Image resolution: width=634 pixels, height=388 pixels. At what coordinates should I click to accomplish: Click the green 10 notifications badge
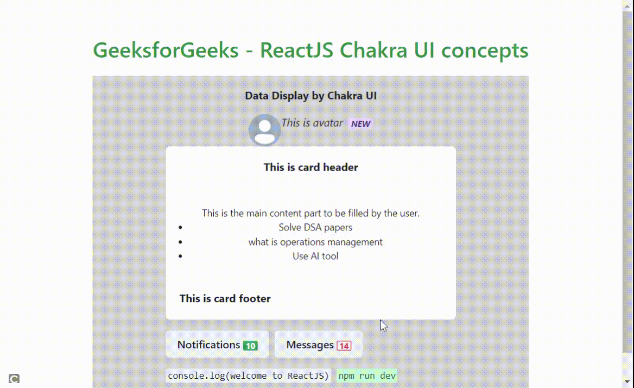[250, 346]
